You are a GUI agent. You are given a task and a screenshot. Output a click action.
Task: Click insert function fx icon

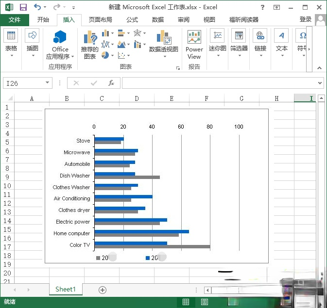111,83
